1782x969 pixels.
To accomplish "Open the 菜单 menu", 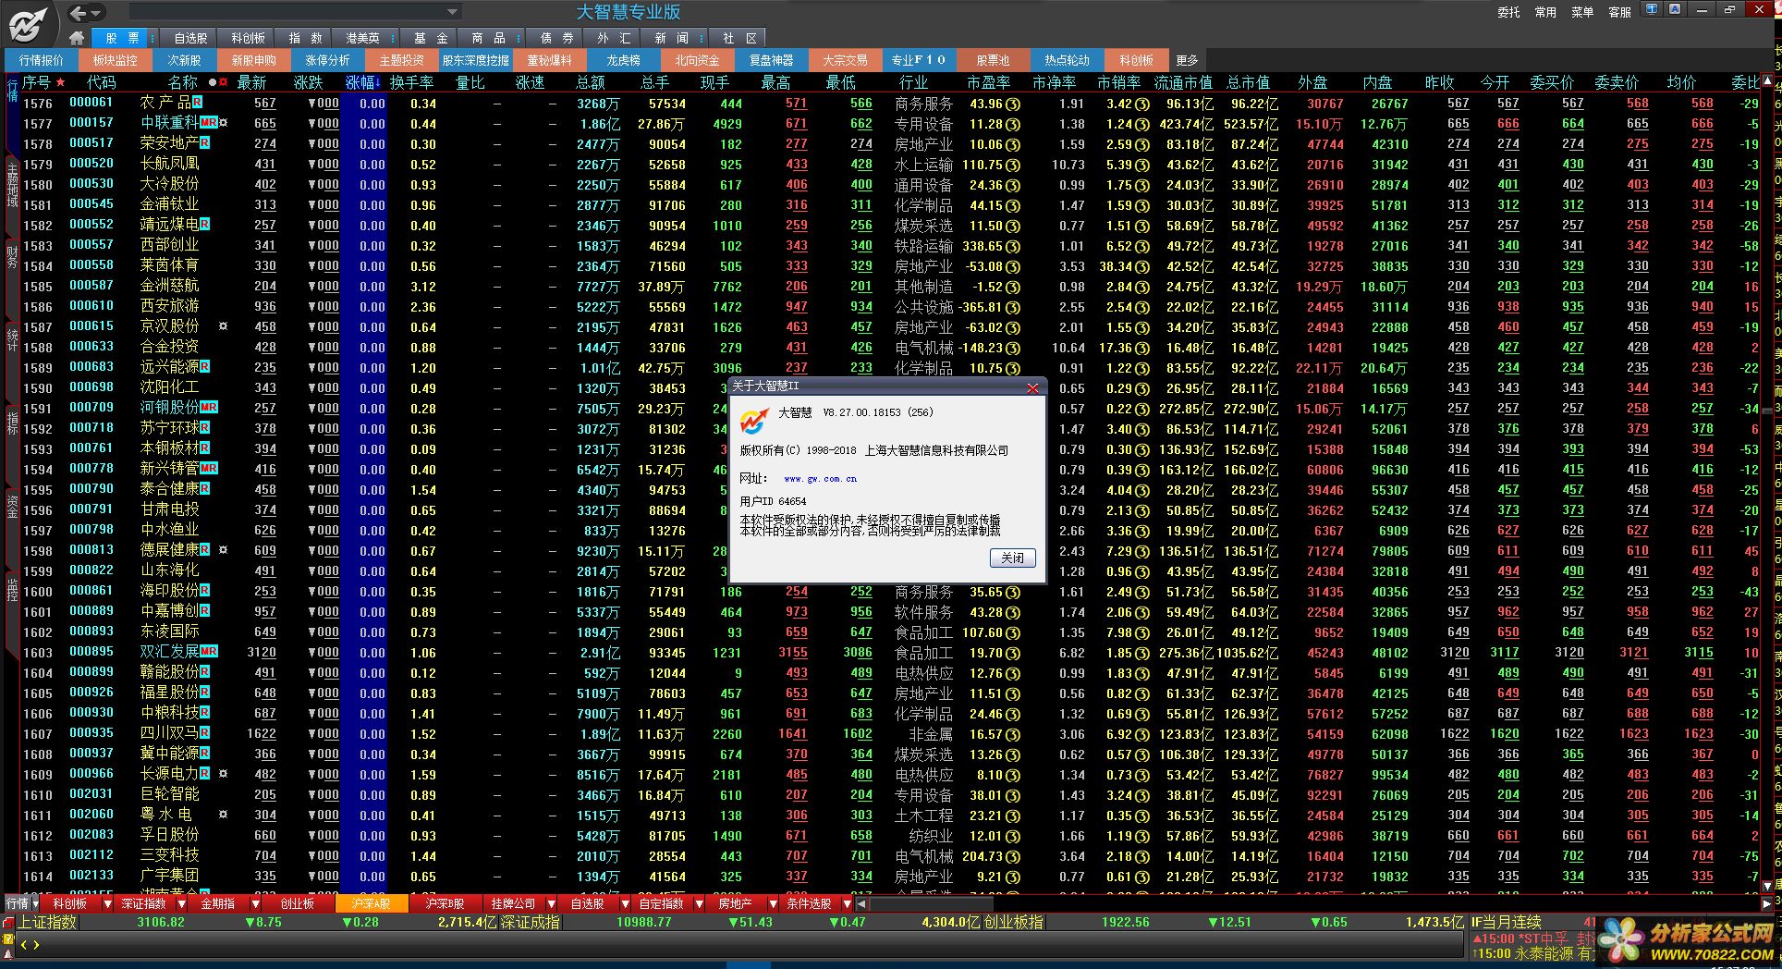I will tap(1582, 12).
